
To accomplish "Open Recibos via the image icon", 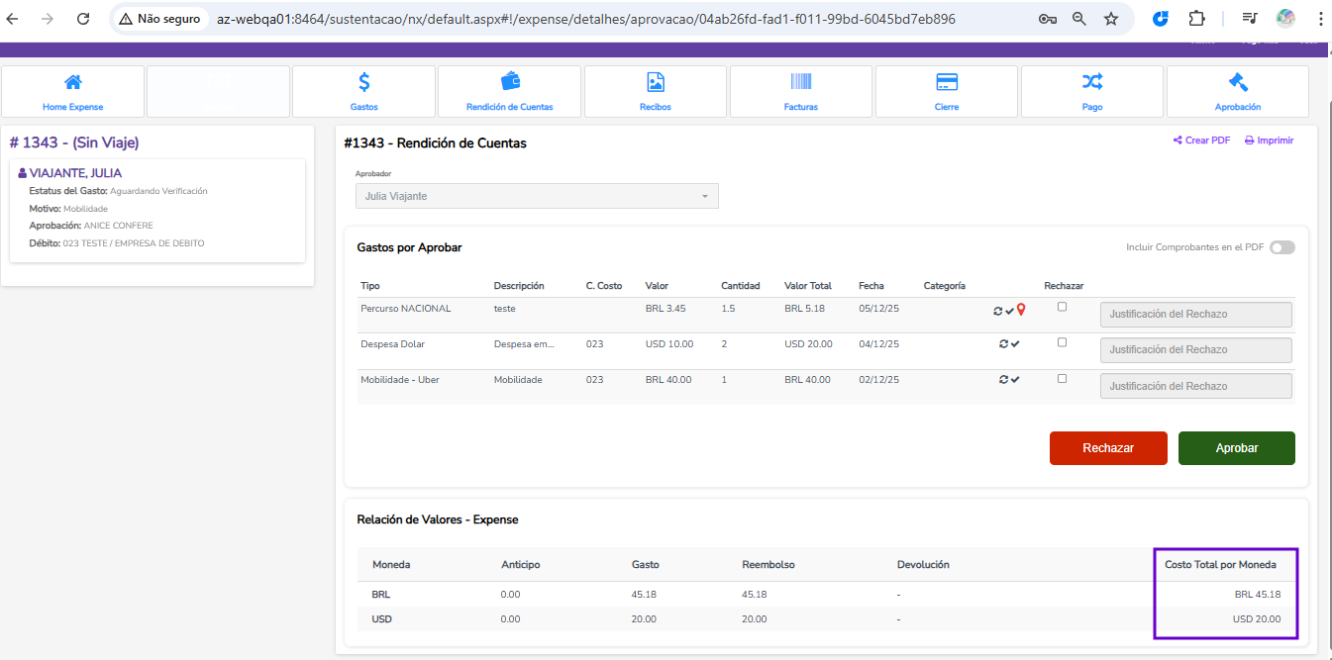I will [x=655, y=83].
